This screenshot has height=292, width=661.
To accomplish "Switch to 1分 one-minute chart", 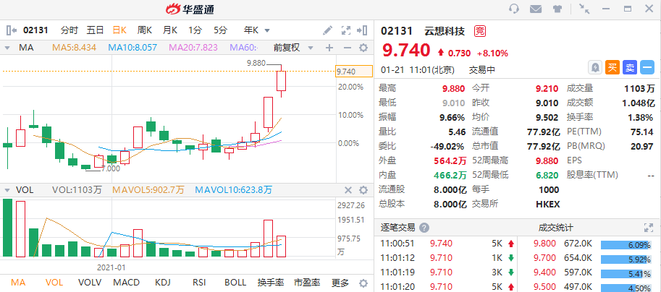I will [x=195, y=30].
